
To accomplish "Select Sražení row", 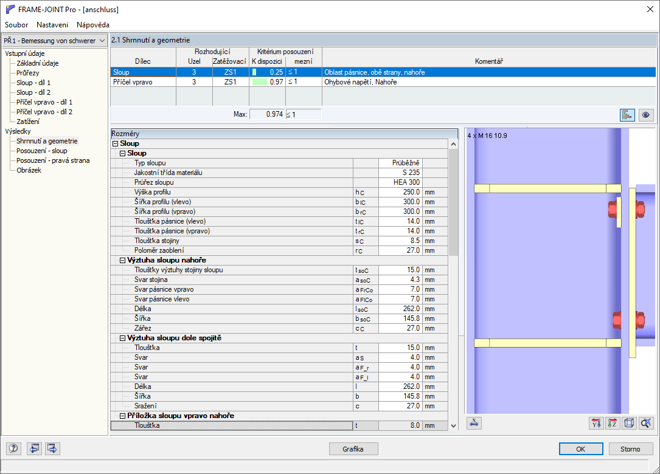I will [x=279, y=406].
